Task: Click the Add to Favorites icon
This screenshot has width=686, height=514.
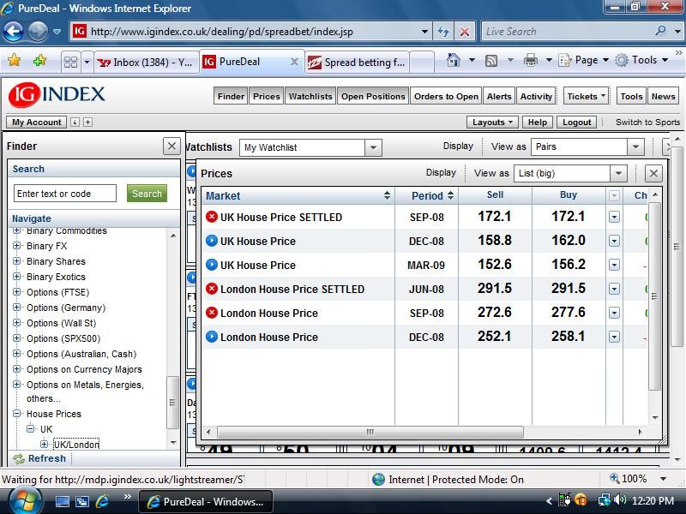Action: 39,60
